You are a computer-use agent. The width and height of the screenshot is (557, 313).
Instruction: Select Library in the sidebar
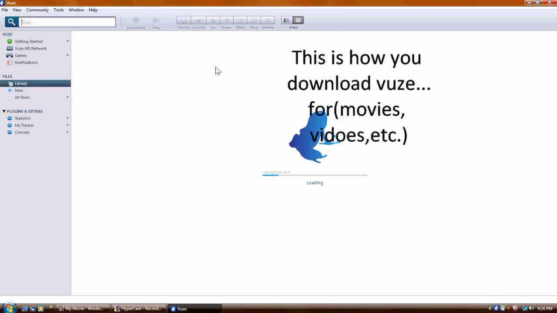click(x=35, y=83)
